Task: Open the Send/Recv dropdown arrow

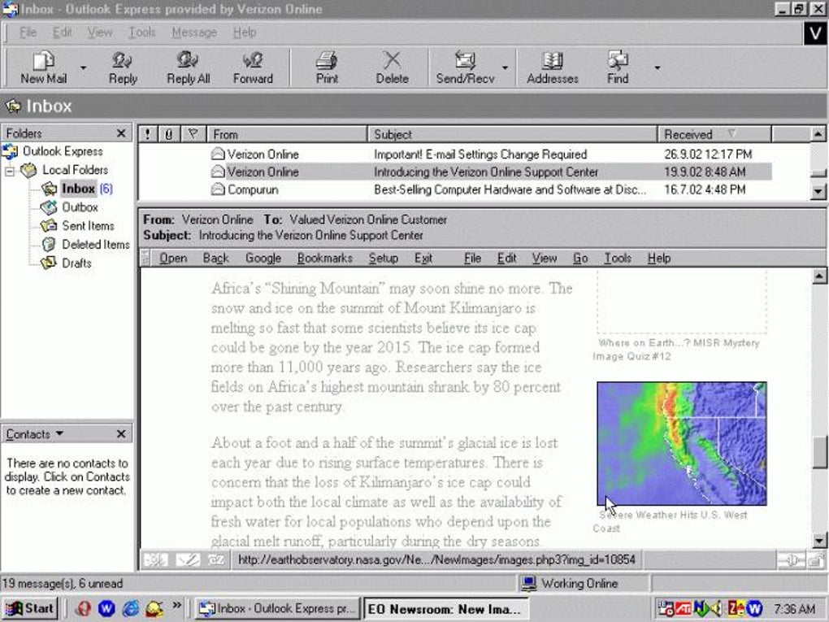Action: click(505, 67)
